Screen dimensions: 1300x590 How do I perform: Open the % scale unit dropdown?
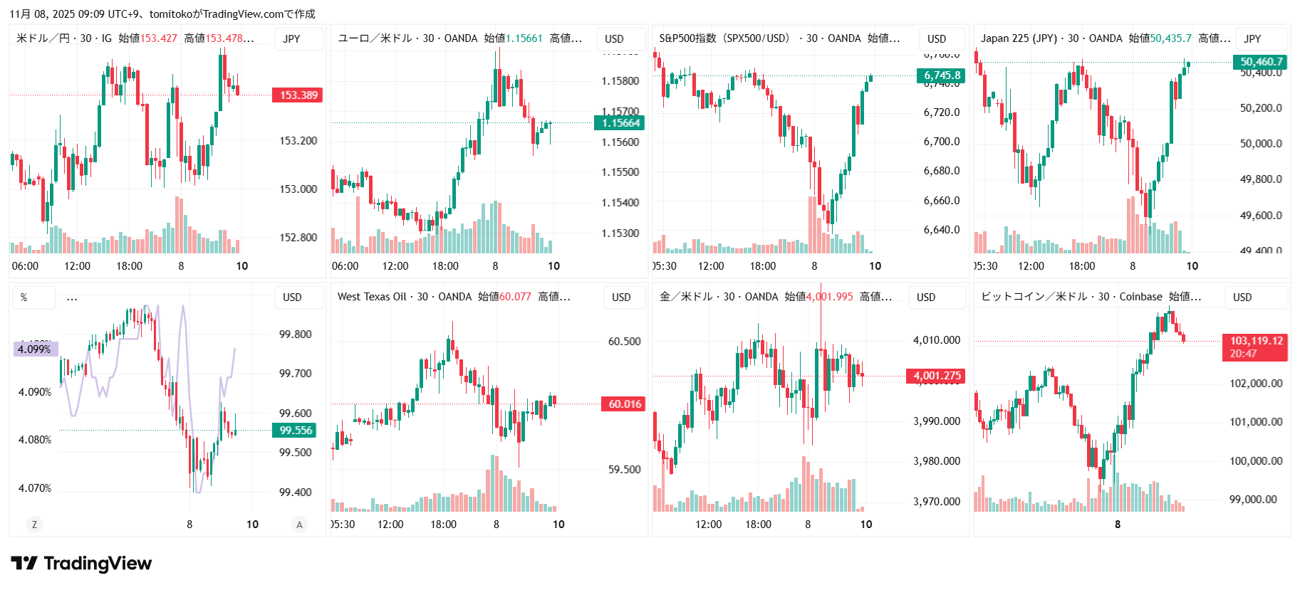point(33,297)
